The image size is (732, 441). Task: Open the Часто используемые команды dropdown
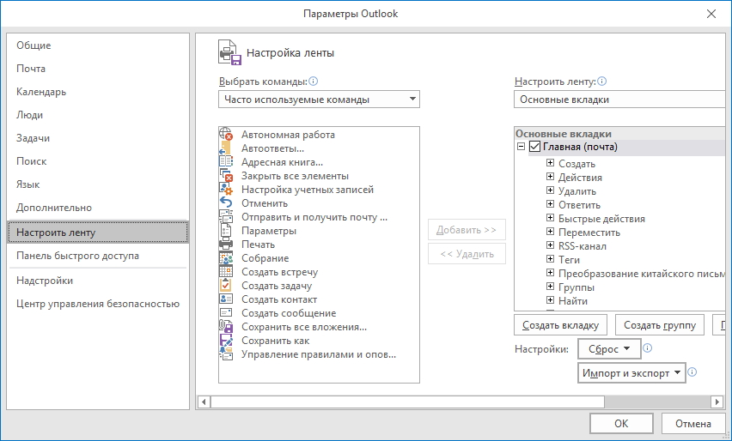[x=319, y=100]
